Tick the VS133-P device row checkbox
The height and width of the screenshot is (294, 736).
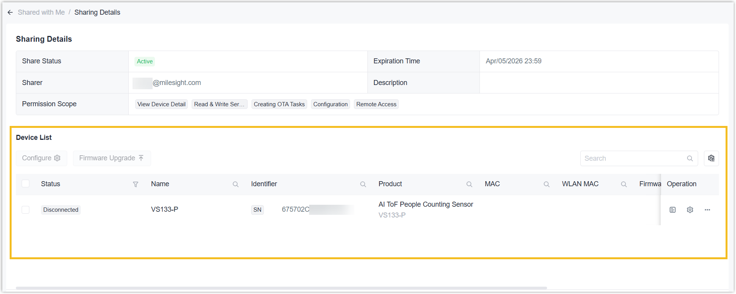(25, 210)
